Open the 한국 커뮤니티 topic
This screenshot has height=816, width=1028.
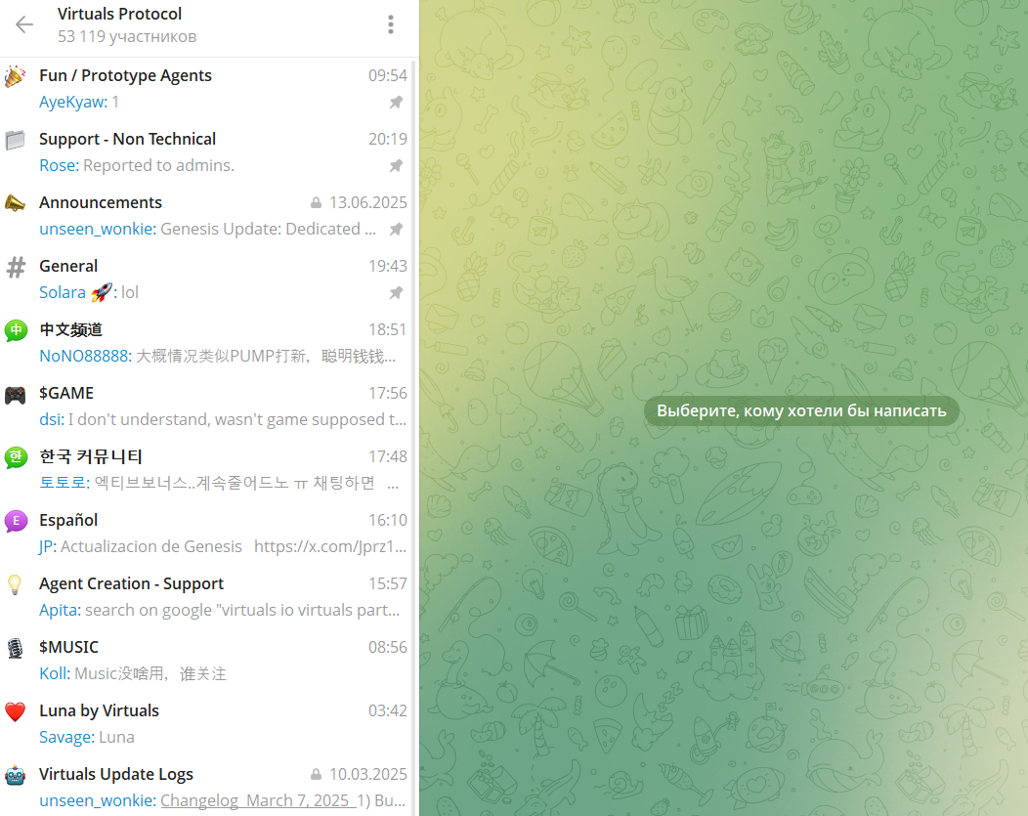pyautogui.click(x=206, y=471)
